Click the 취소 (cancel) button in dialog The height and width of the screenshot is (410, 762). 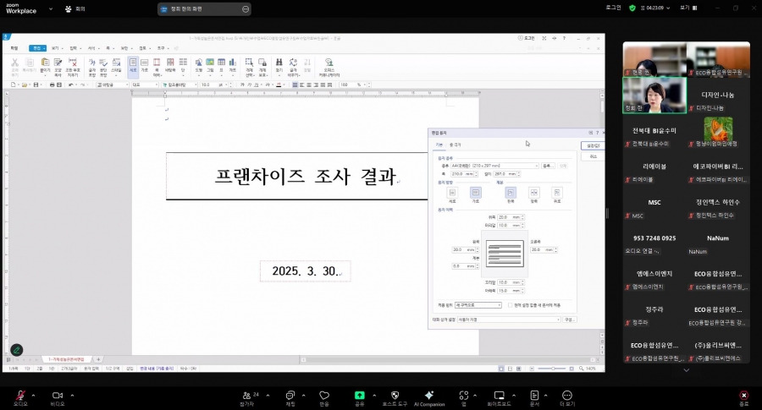pyautogui.click(x=593, y=156)
